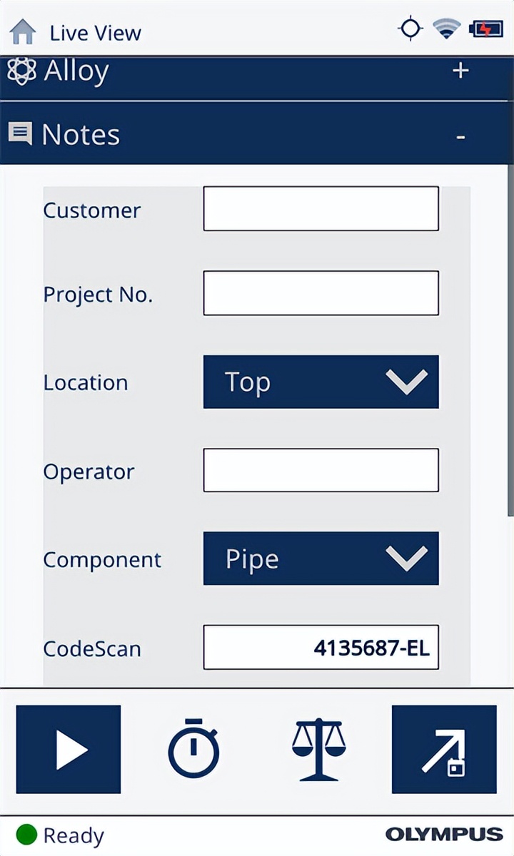Open the stopwatch test time settings
514x856 pixels.
193,749
